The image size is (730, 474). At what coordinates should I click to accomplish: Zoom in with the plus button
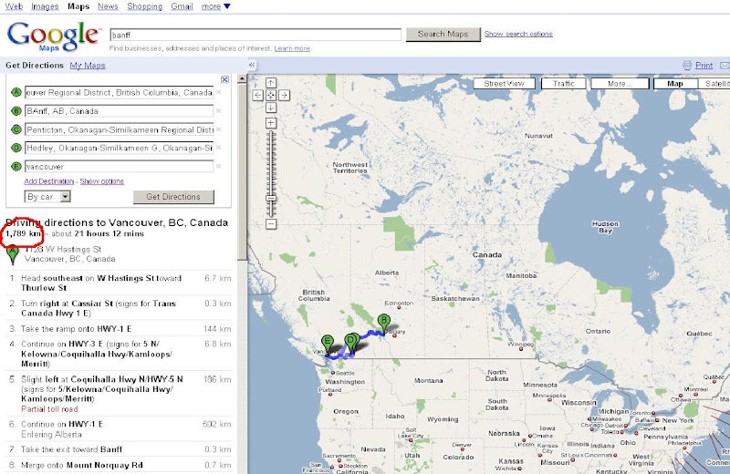[x=271, y=123]
